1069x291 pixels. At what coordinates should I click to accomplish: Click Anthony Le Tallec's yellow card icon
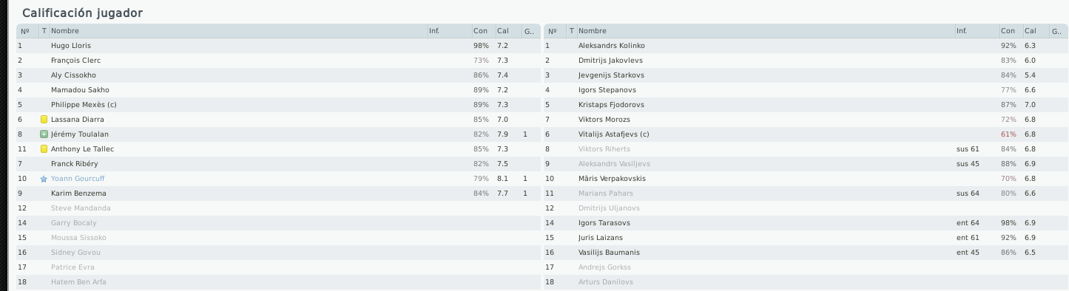tap(44, 148)
